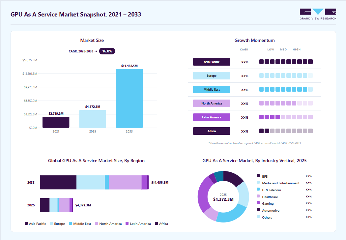
Task: Click the North America legend swatch
Action: [97, 224]
